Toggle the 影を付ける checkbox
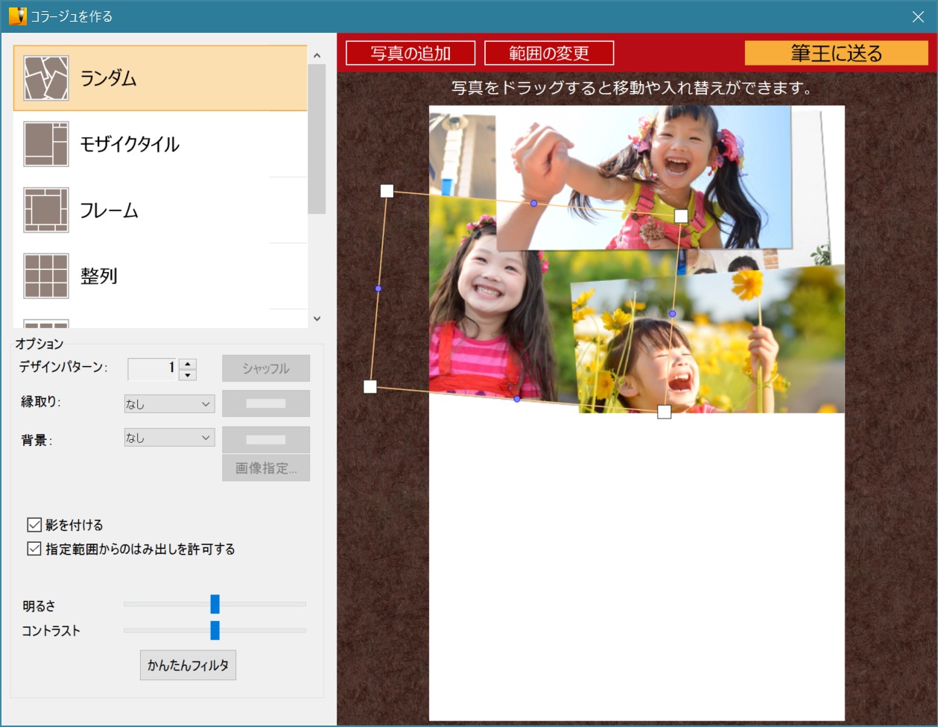Screen dimensions: 938x727 pos(34,525)
